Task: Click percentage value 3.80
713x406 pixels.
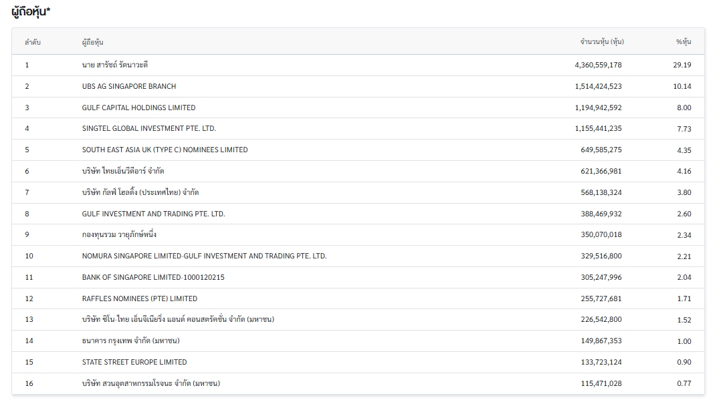Action: (684, 192)
